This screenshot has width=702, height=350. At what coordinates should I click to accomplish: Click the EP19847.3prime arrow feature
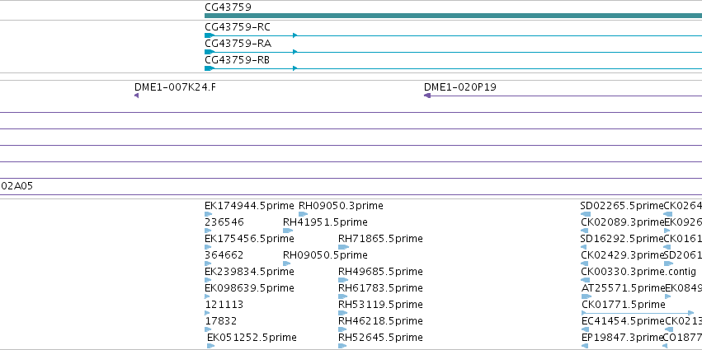coord(584,346)
